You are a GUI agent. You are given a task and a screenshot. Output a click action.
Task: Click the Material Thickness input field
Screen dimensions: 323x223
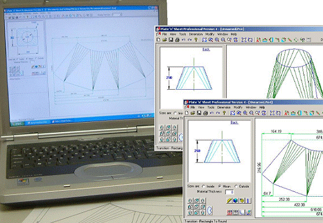pyautogui.click(x=230, y=192)
